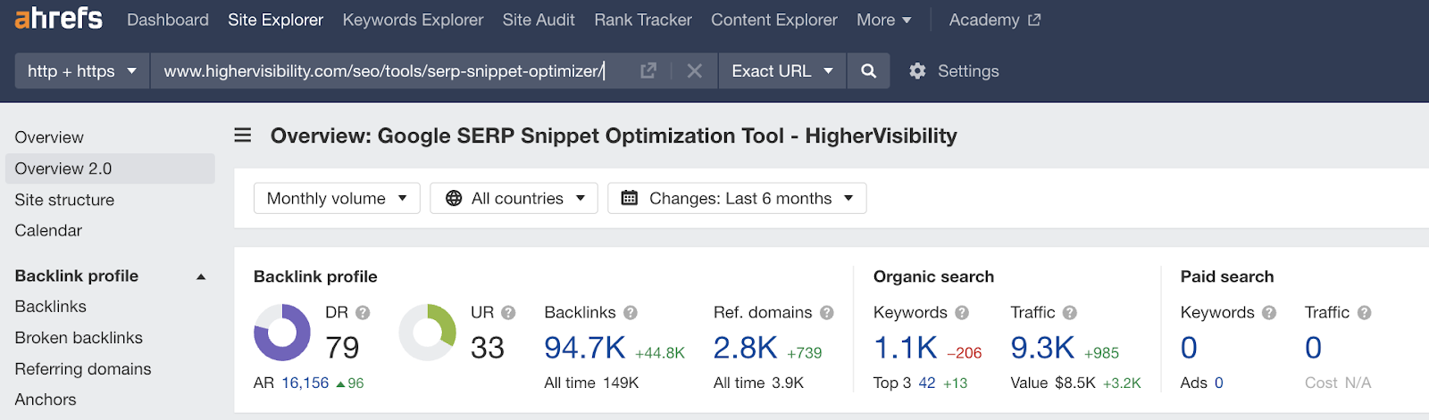
Task: Click the 1.1K organic keywords value
Action: pos(906,348)
